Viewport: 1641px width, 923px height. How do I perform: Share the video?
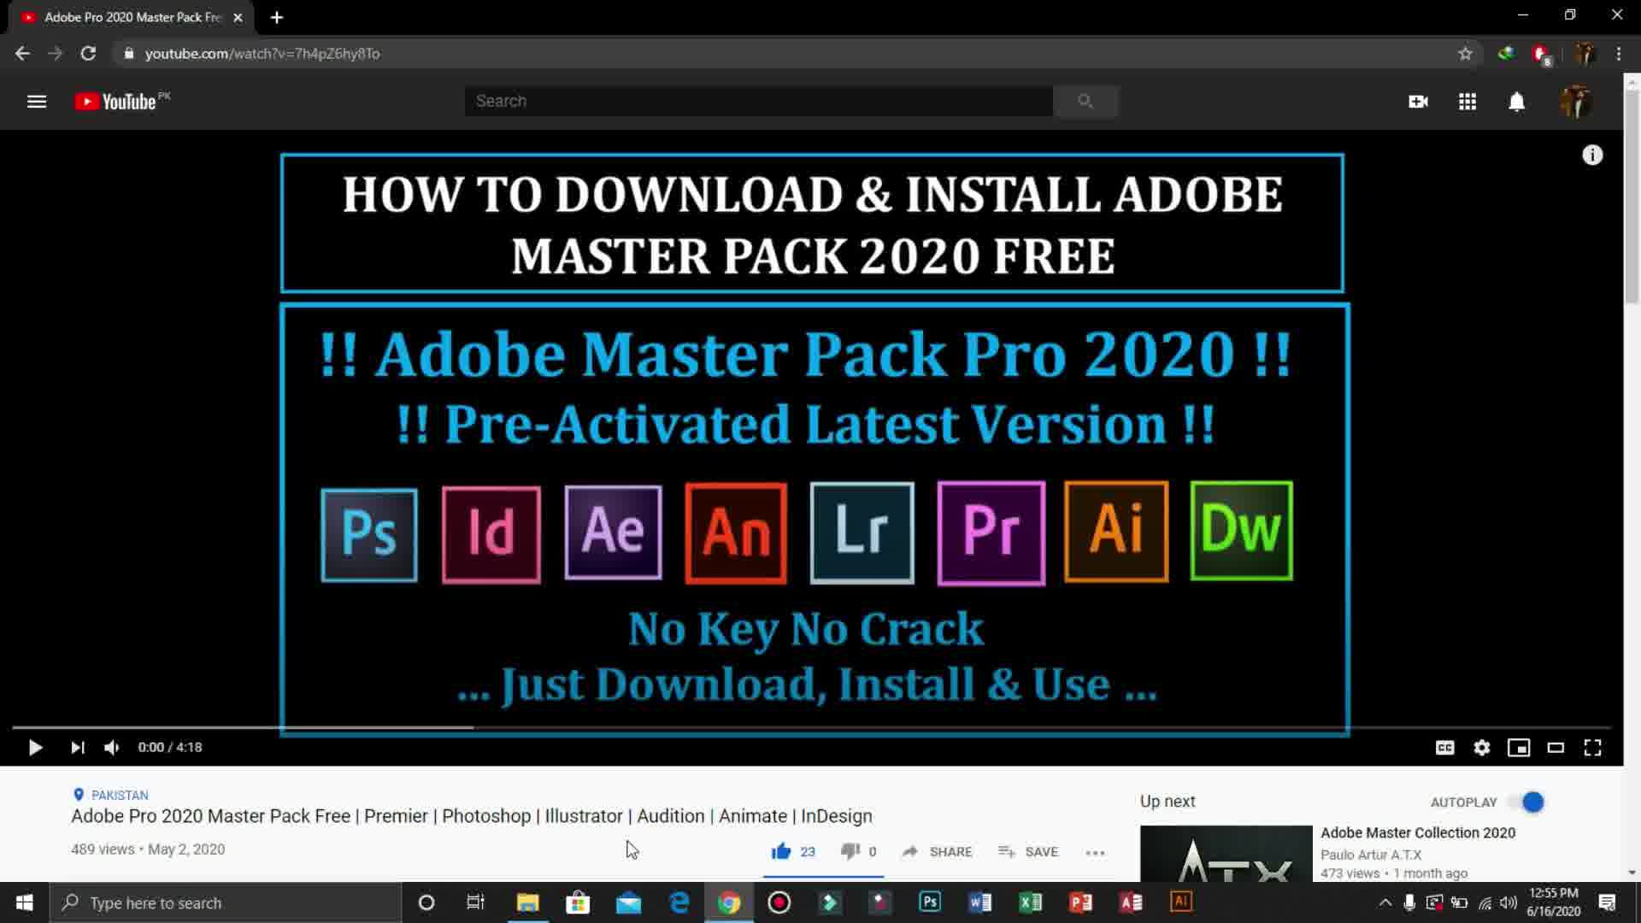click(938, 851)
